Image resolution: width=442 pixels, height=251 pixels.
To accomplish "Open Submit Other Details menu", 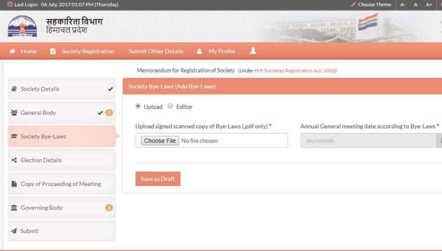I will pyautogui.click(x=156, y=51).
